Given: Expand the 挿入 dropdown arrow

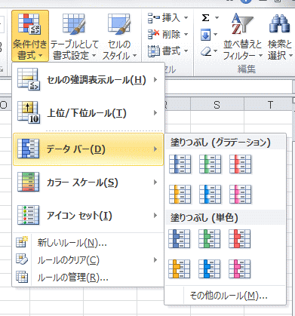Looking at the screenshot, I should [186, 18].
